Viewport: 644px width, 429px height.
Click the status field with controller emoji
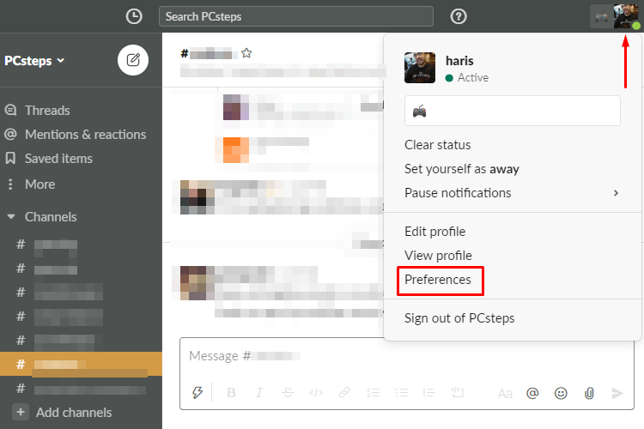pos(512,111)
